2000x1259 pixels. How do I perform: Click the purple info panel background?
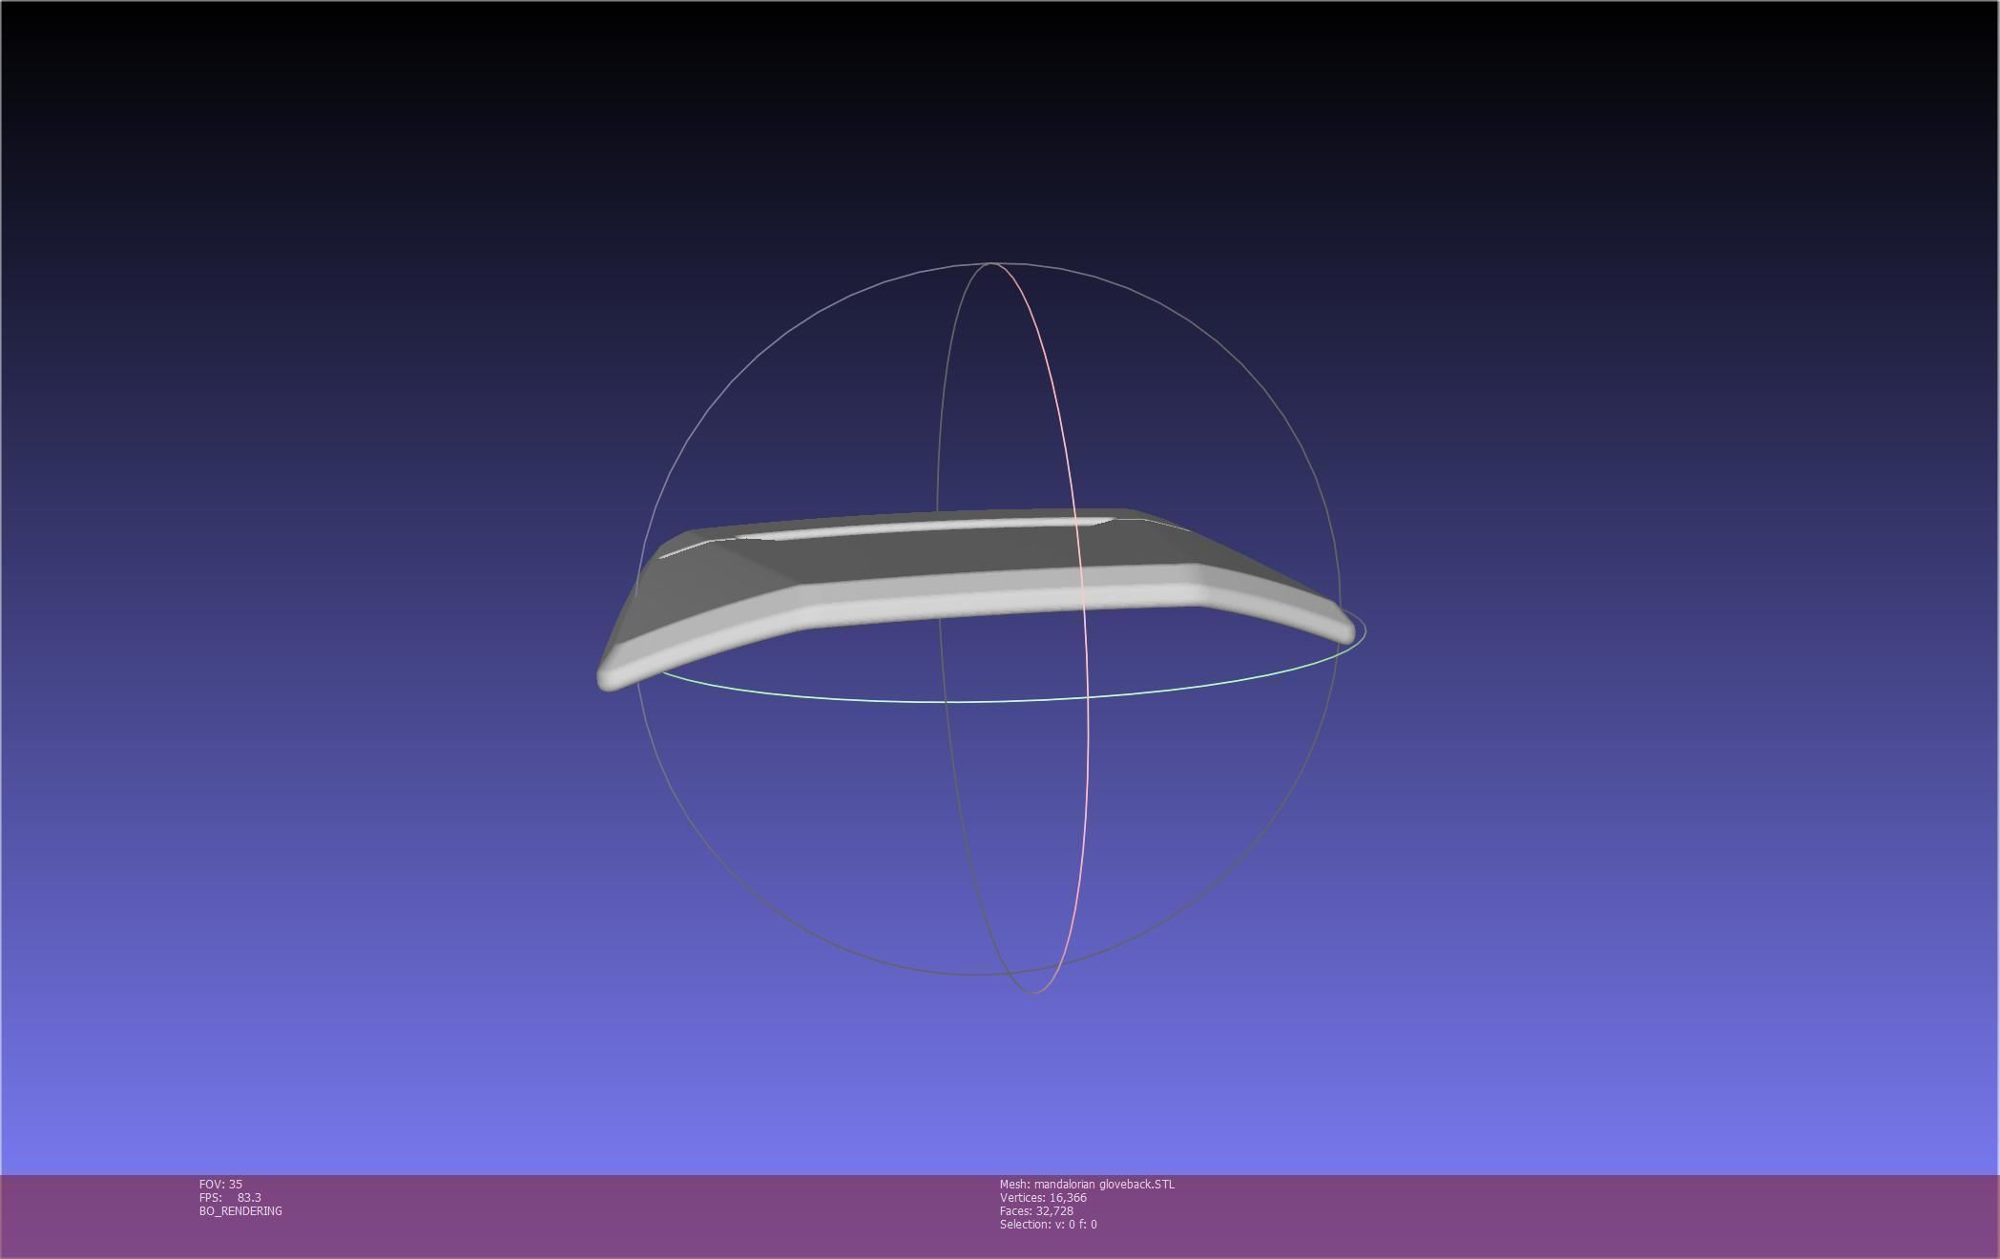(1527, 1216)
